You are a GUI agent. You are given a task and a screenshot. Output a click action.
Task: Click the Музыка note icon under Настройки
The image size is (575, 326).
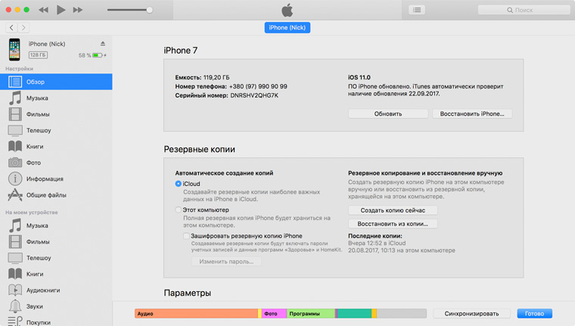pos(15,98)
